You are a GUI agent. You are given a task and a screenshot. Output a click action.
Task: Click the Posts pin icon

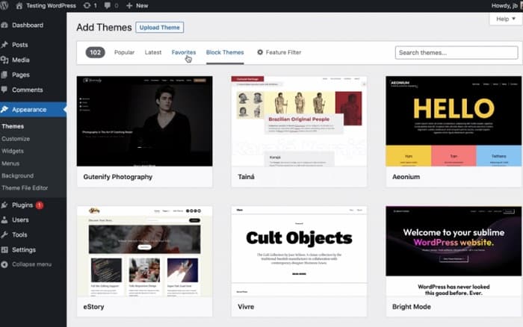point(4,45)
